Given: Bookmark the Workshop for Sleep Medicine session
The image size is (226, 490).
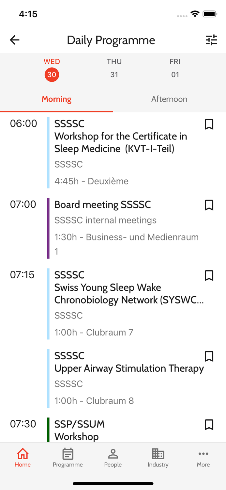Looking at the screenshot, I should click(209, 124).
